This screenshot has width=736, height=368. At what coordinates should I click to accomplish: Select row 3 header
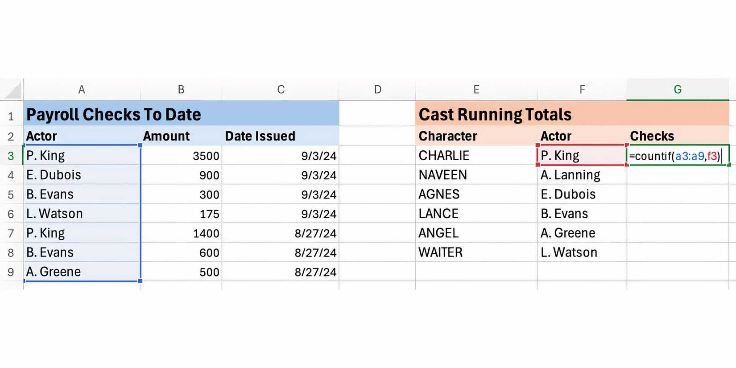pyautogui.click(x=11, y=156)
